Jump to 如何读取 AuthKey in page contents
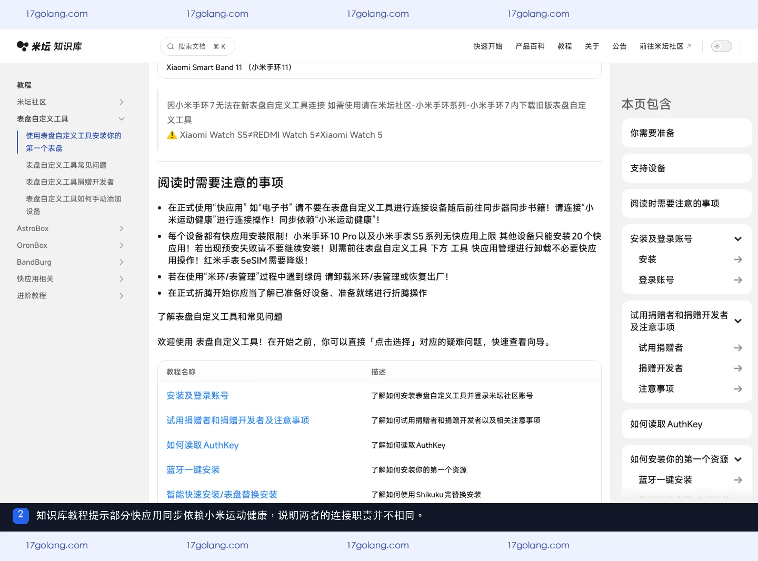Image resolution: width=758 pixels, height=561 pixels. (687, 424)
